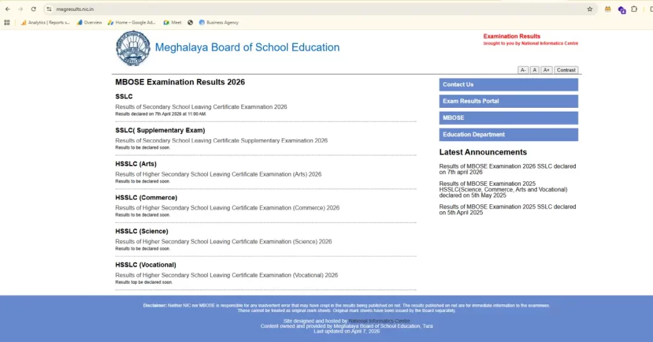Viewport: 653px width, 342px height.
Task: Reset font size with A button
Action: (x=535, y=70)
